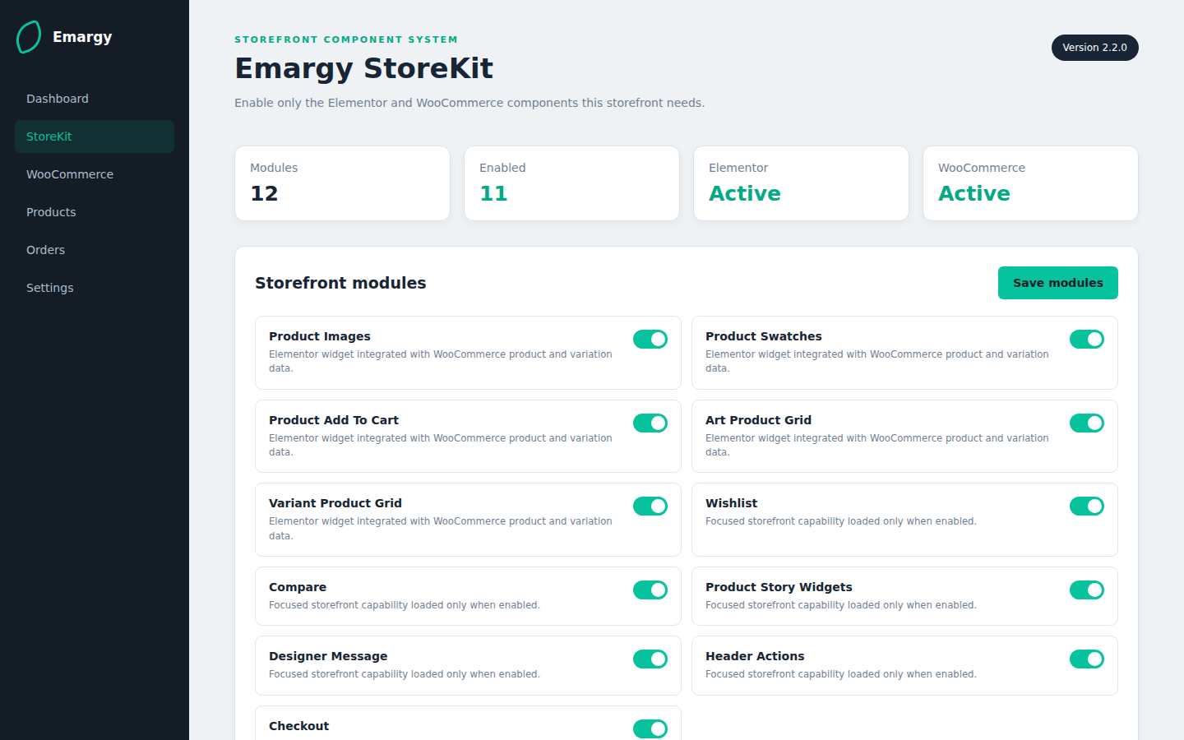Toggle the Header Actions module switch
The height and width of the screenshot is (740, 1184).
[x=1087, y=659]
